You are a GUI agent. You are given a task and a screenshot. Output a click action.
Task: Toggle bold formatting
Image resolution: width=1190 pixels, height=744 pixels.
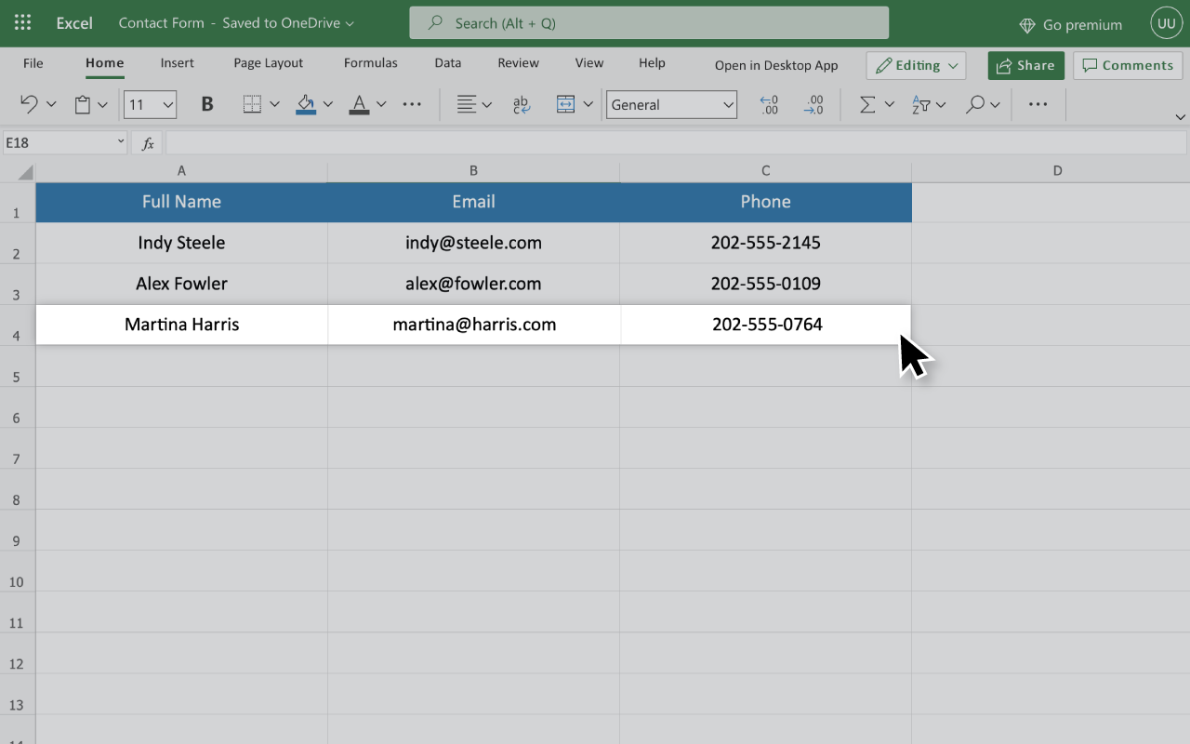tap(206, 104)
